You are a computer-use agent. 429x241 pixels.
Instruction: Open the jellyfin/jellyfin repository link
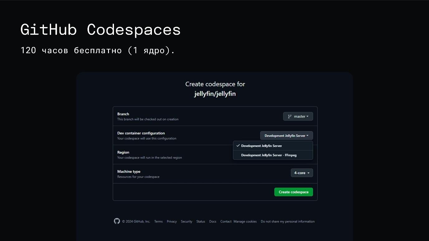click(x=215, y=94)
